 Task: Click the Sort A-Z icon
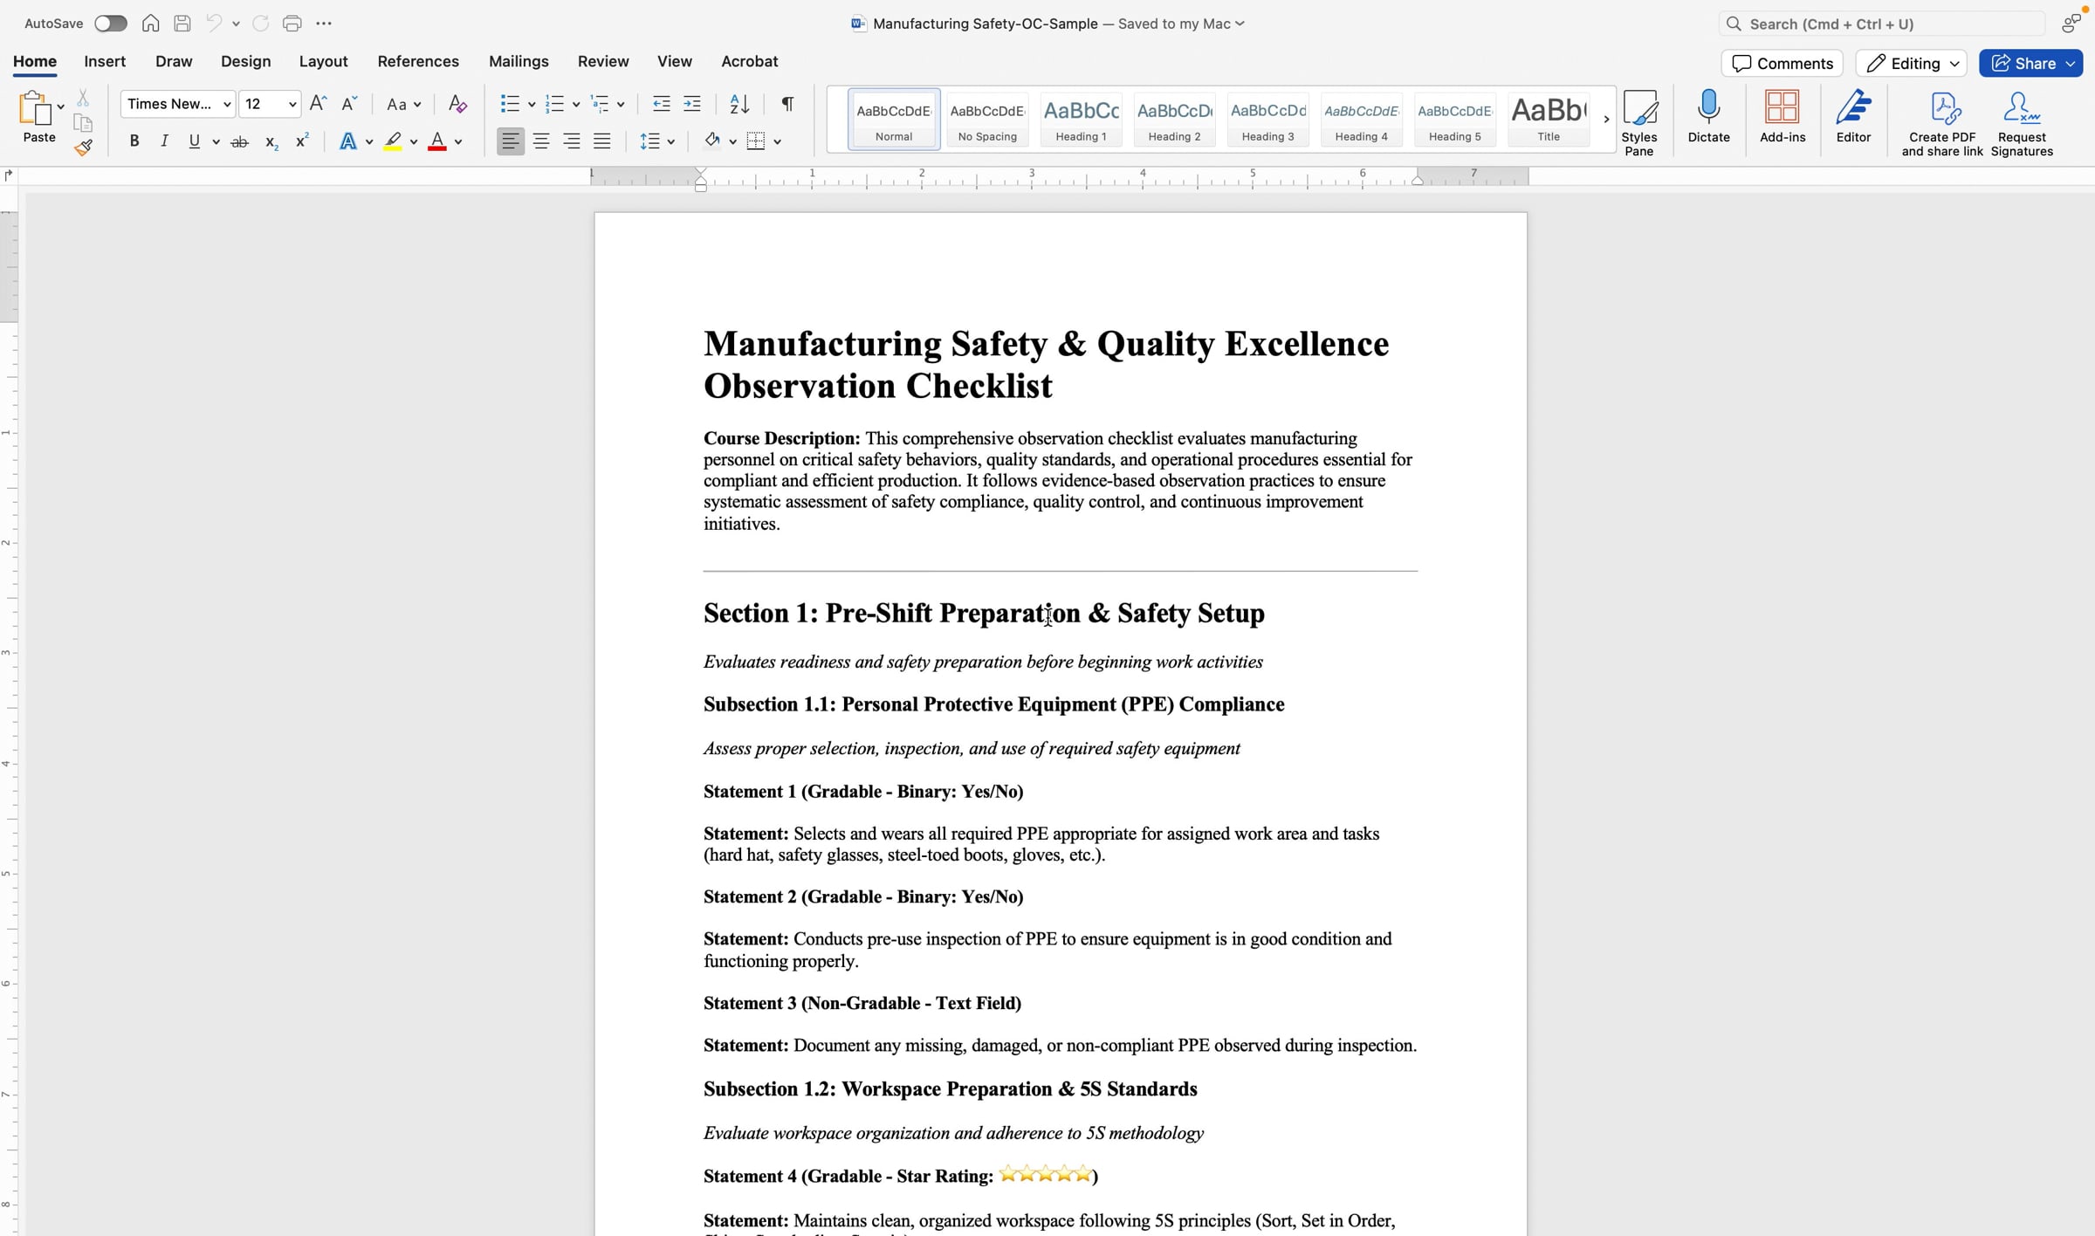(x=739, y=104)
